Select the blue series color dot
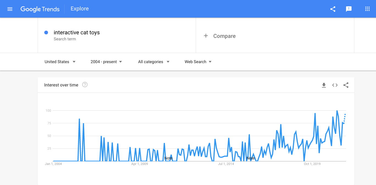The image size is (376, 185). tap(46, 32)
